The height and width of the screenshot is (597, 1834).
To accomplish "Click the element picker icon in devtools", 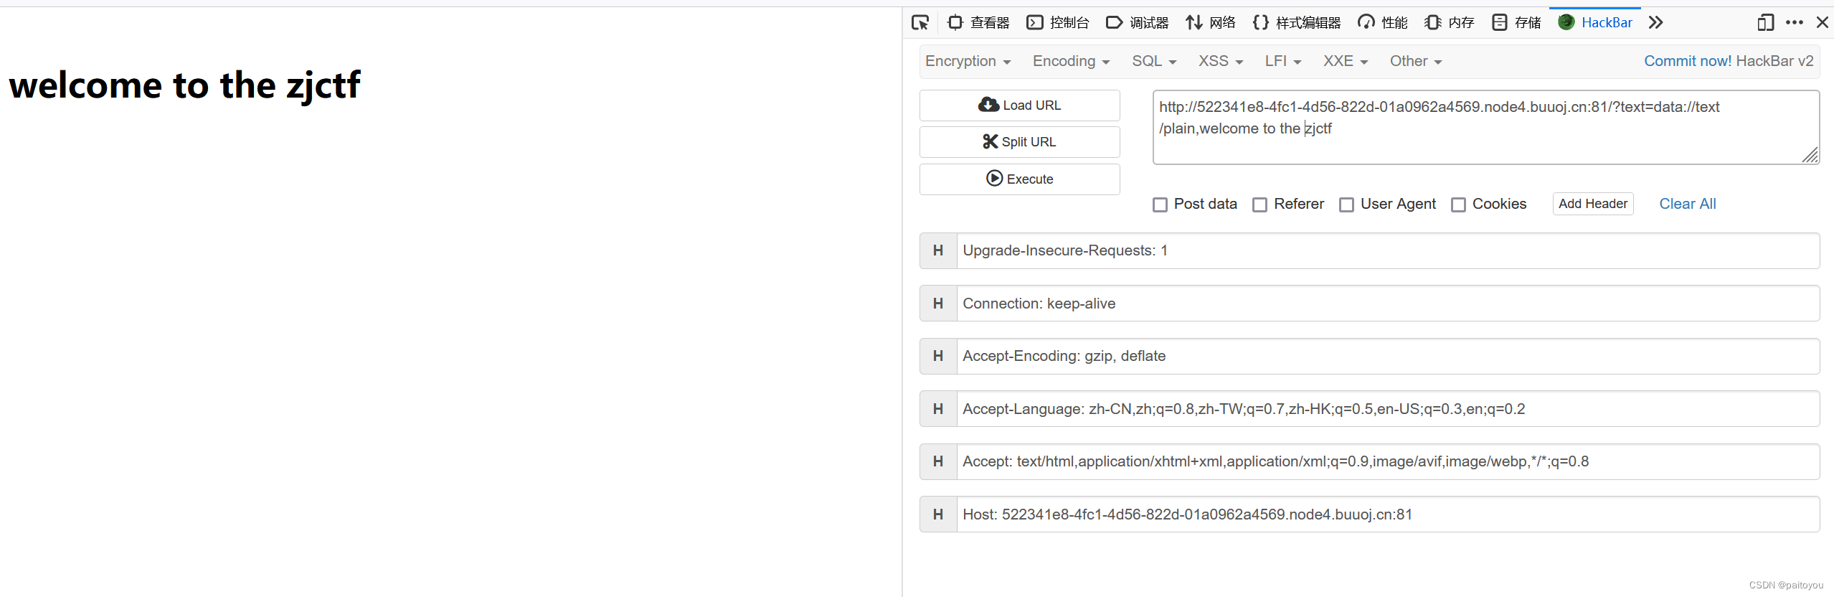I will coord(920,23).
